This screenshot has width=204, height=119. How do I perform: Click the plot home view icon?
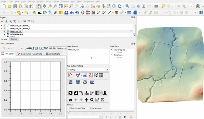coord(71,100)
